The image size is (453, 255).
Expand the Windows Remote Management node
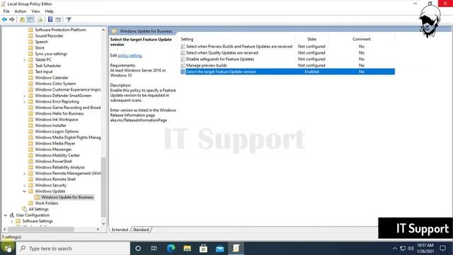(24, 174)
